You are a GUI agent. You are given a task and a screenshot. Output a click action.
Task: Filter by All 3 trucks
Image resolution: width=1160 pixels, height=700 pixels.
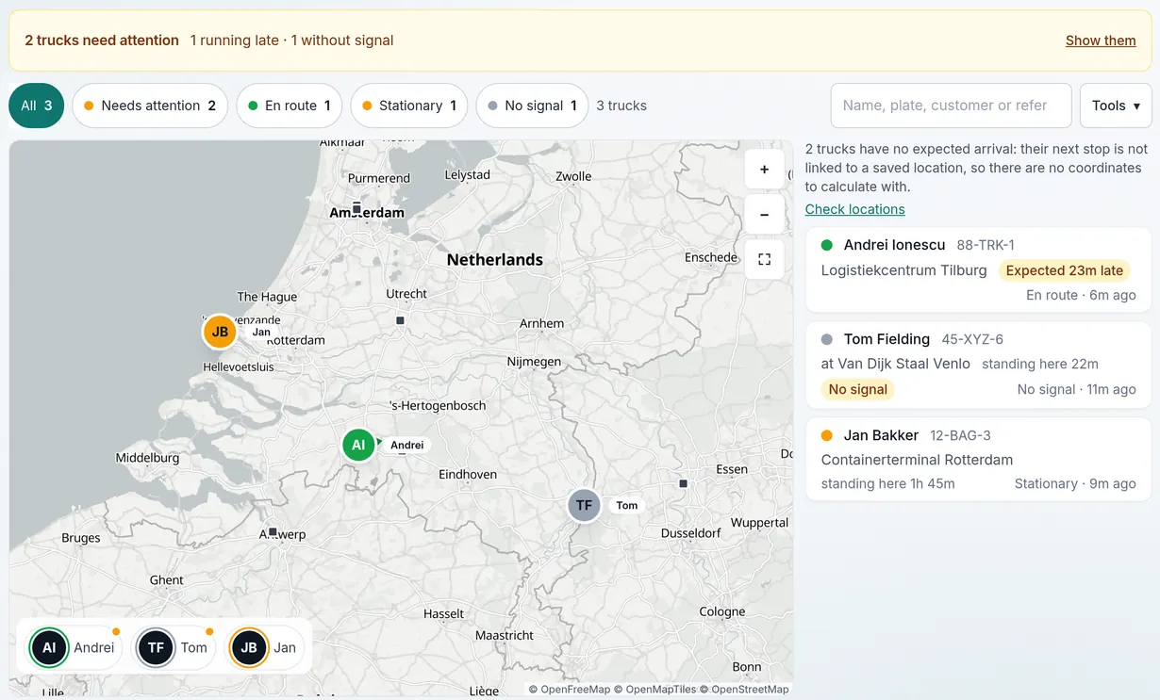tap(37, 106)
